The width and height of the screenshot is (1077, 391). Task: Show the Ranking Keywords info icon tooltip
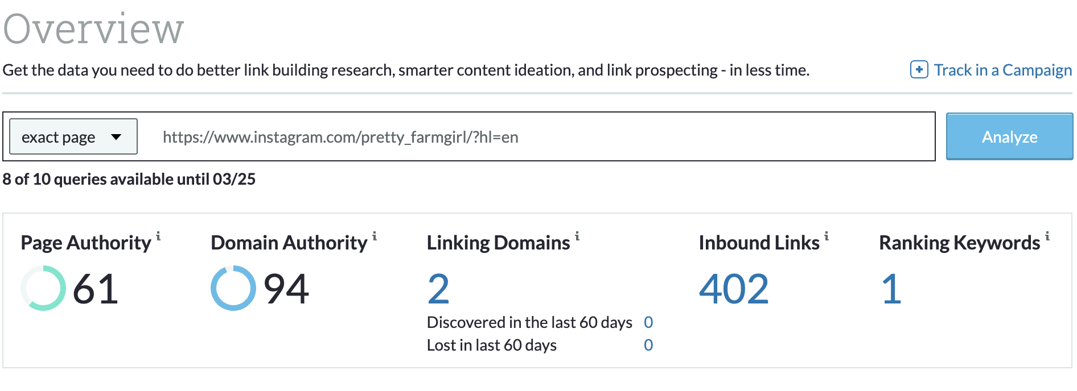pos(1047,236)
